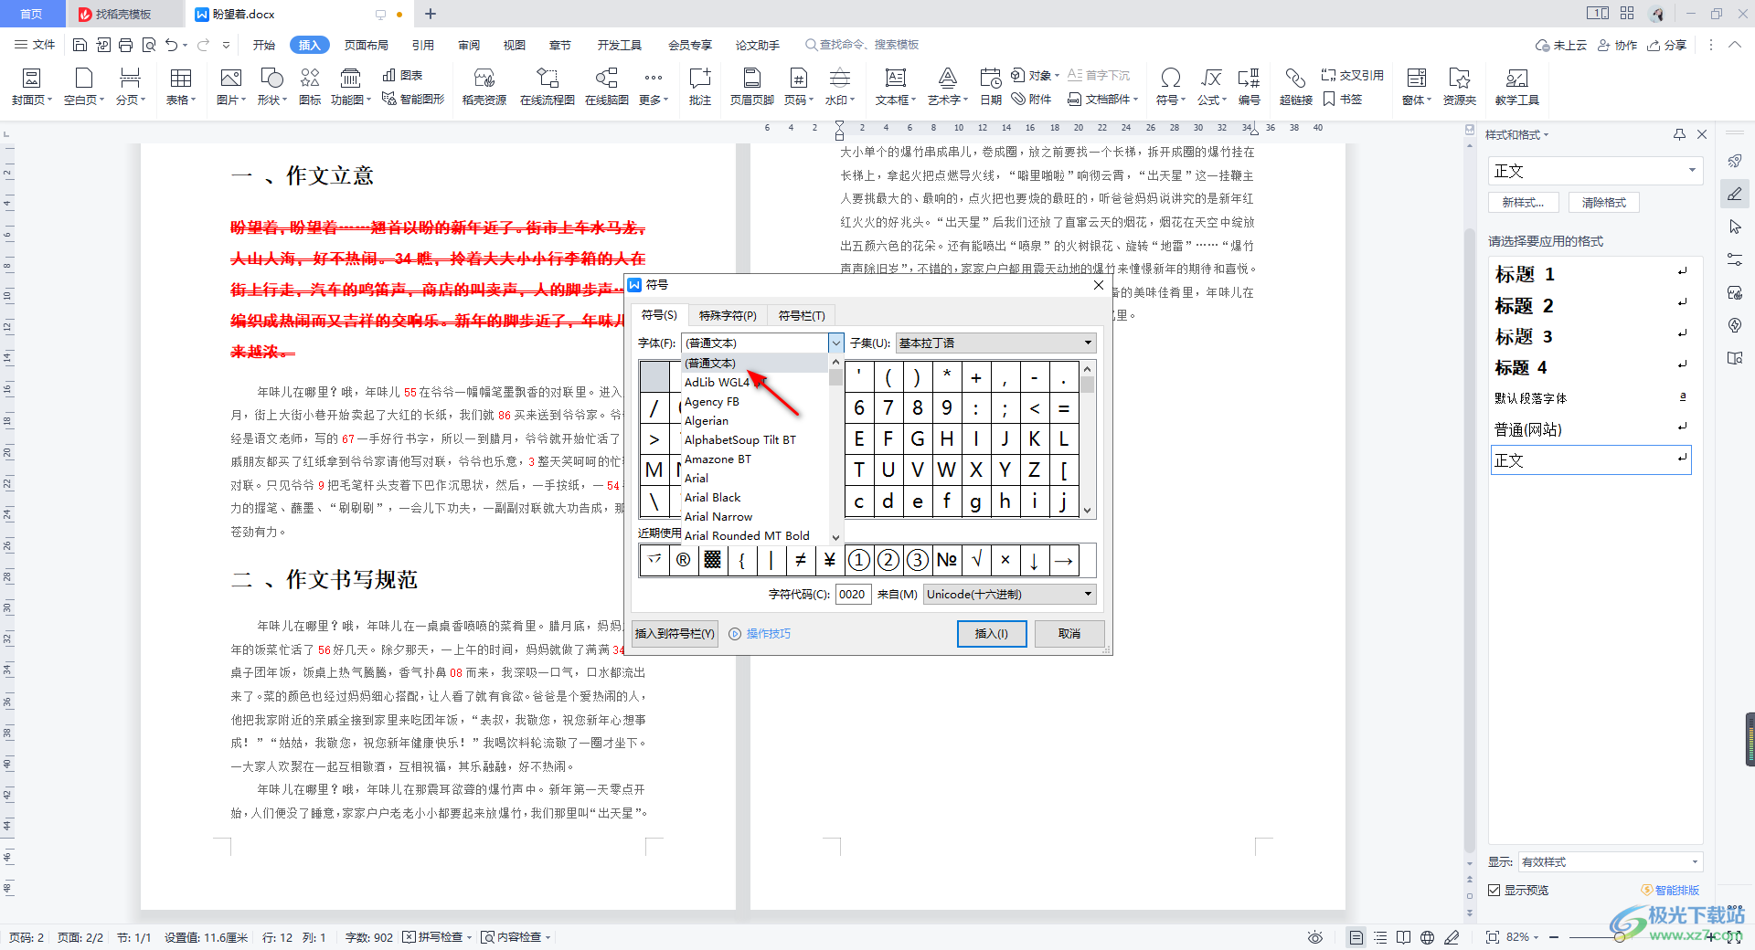Open the picture (图片) insert tool

click(x=230, y=87)
